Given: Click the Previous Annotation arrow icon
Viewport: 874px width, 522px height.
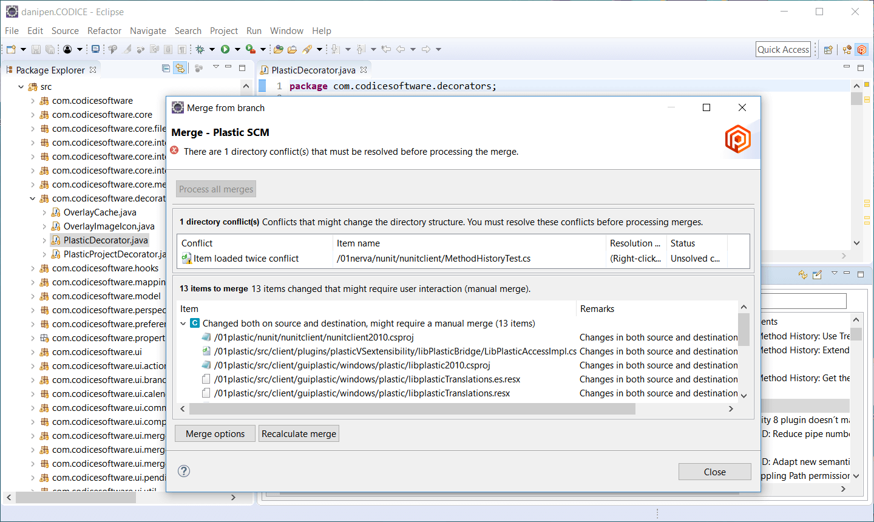Looking at the screenshot, I should click(x=361, y=49).
